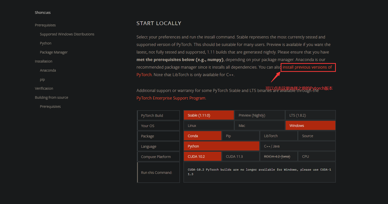Screen dimensions: 388x204
Task: Open the pip shortcut in sidebar
Action: tap(42, 80)
